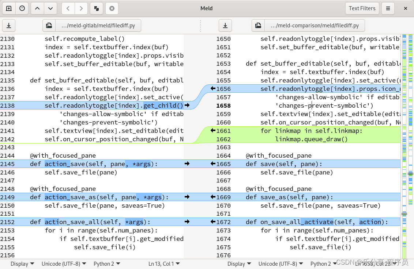Push current change to the left

(x=68, y=8)
